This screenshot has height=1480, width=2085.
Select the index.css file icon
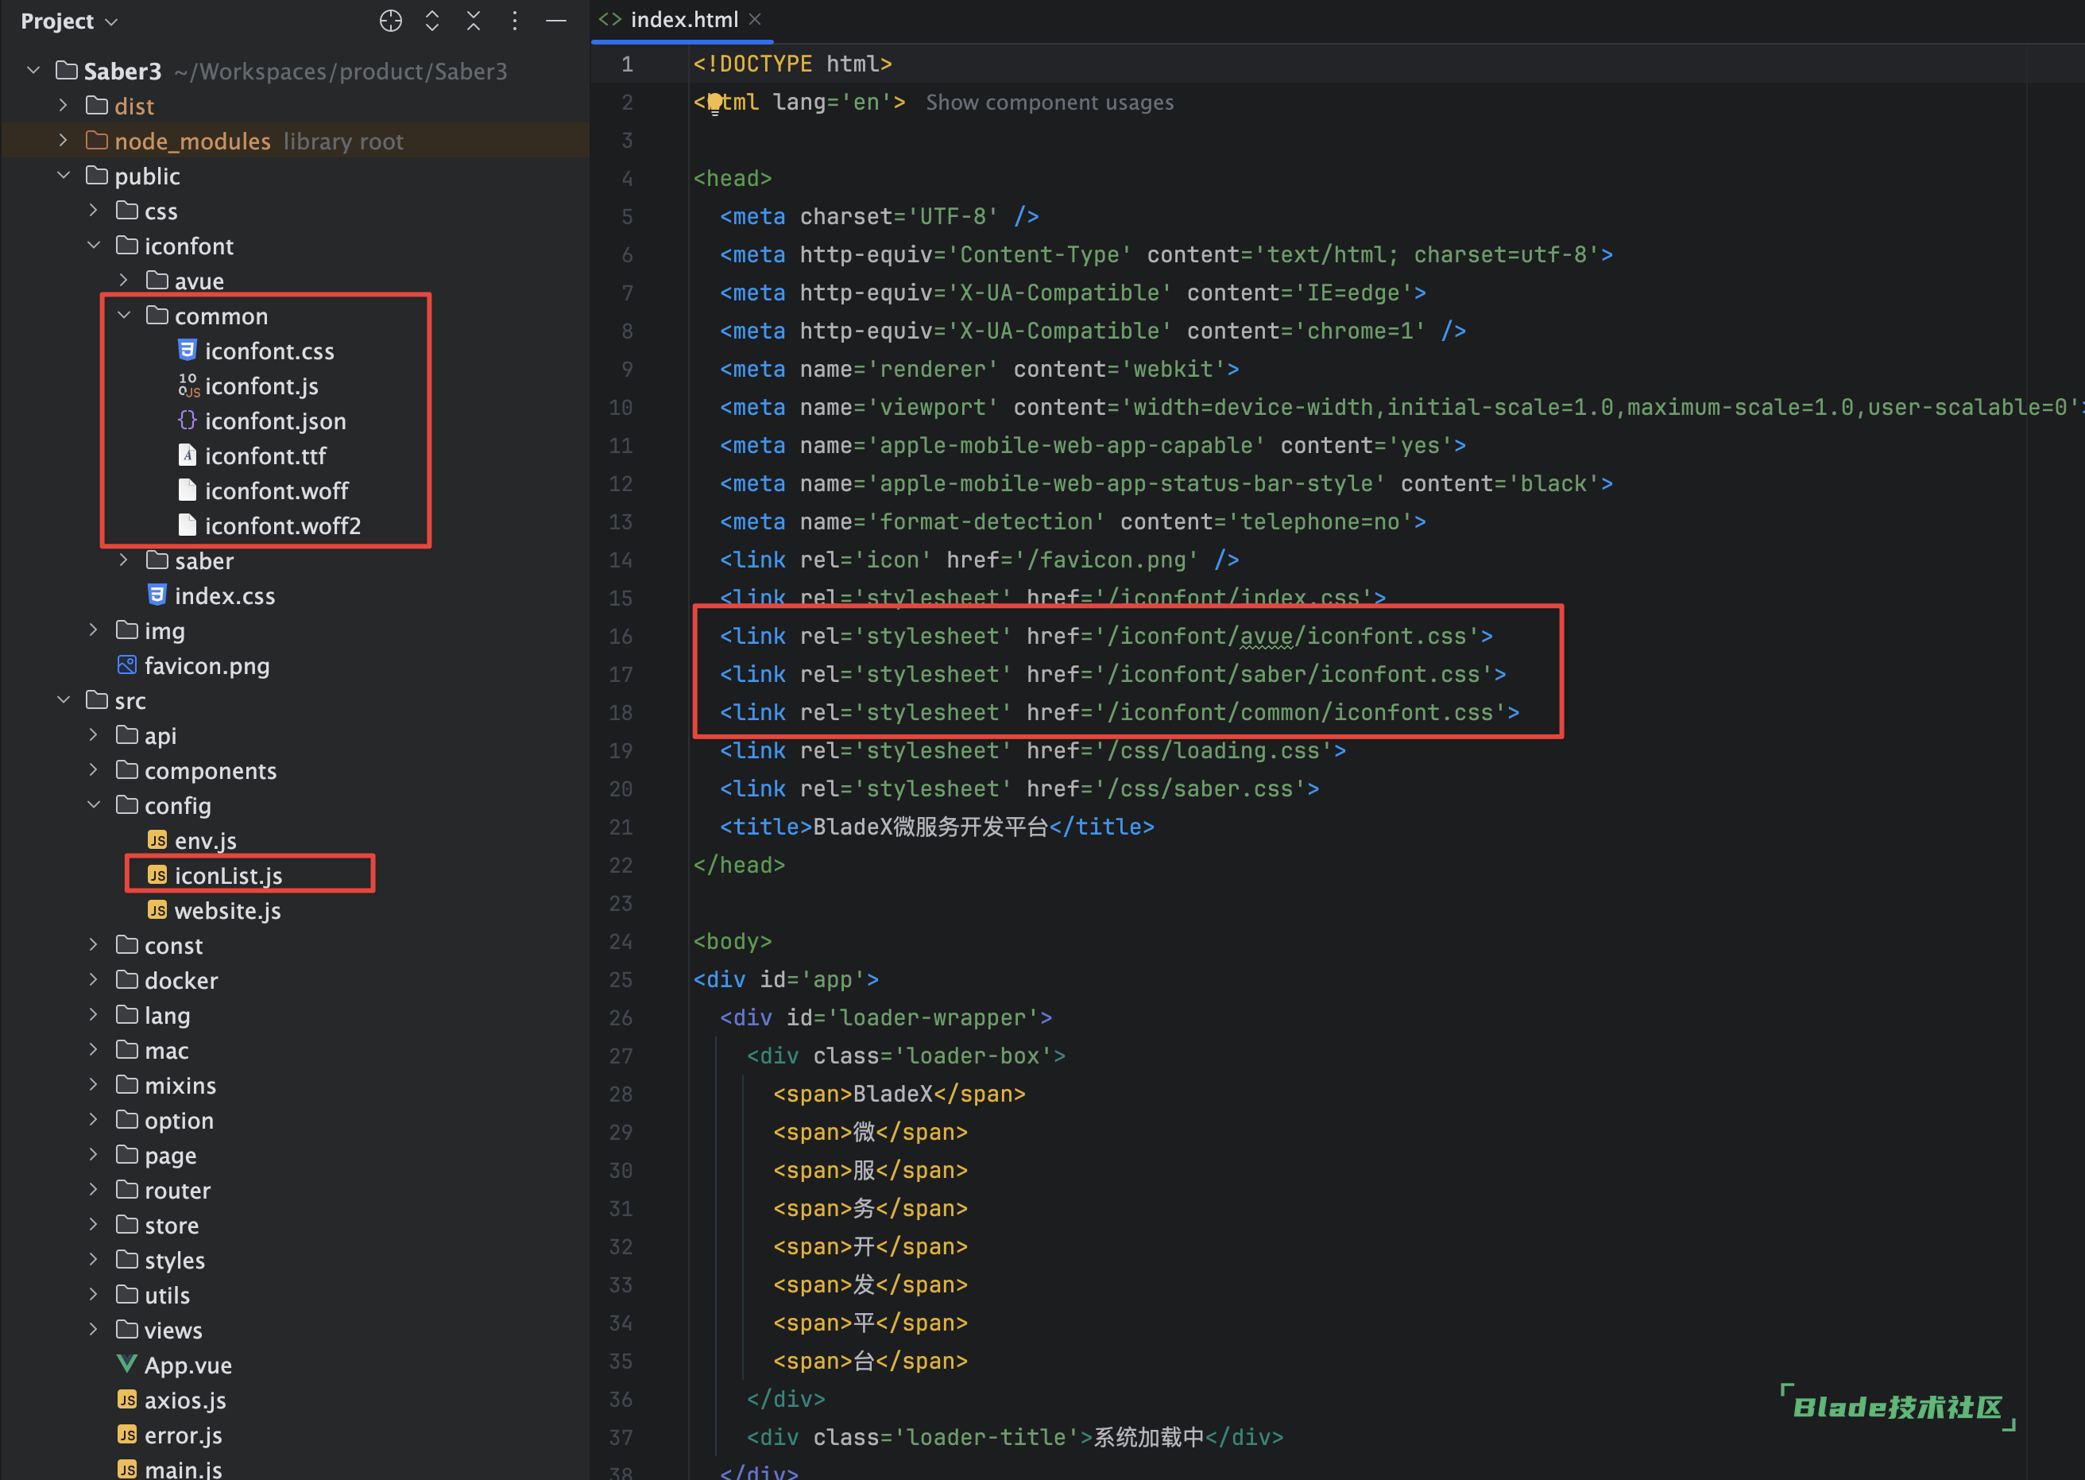click(x=157, y=595)
